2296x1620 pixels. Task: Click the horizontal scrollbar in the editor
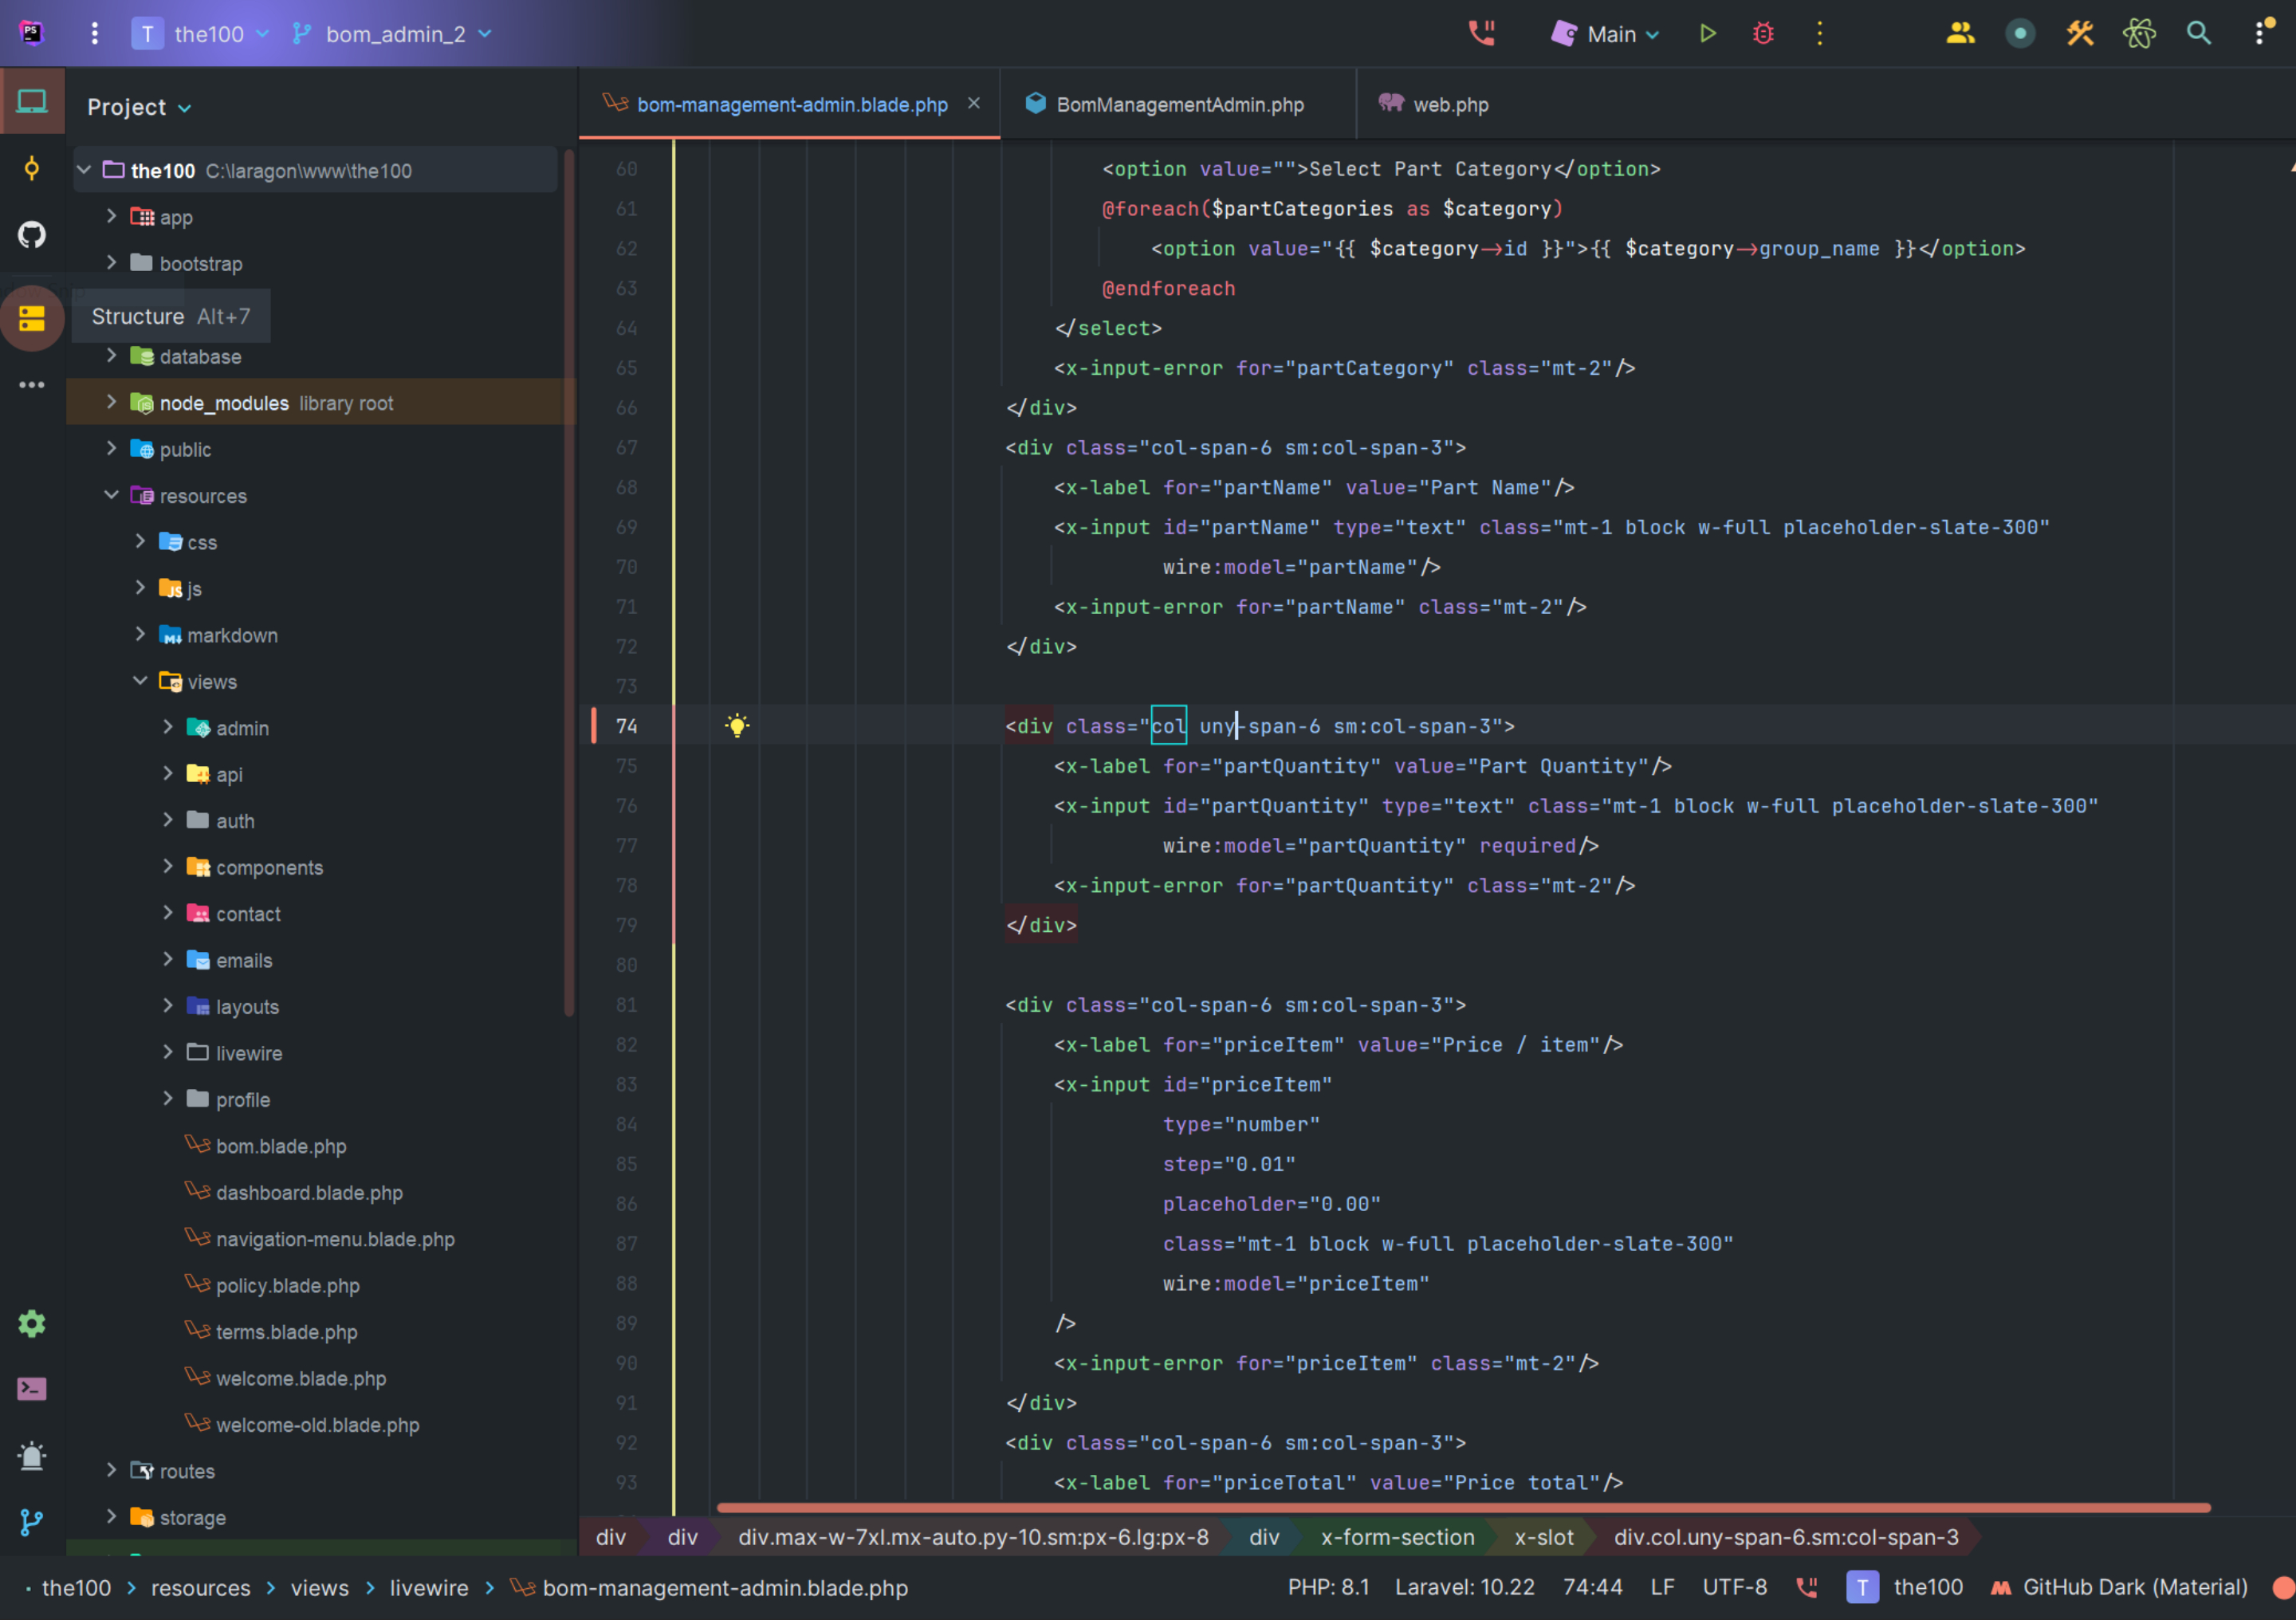1462,1507
